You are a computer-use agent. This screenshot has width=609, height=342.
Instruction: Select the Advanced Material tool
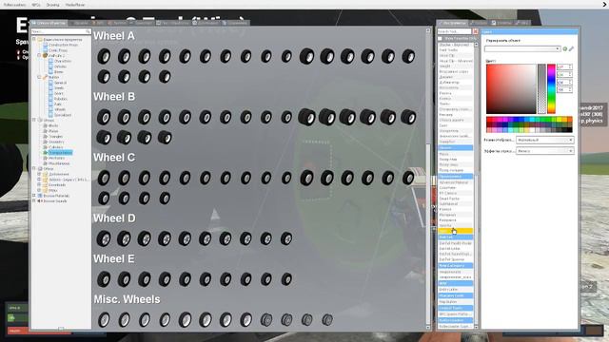(455, 181)
